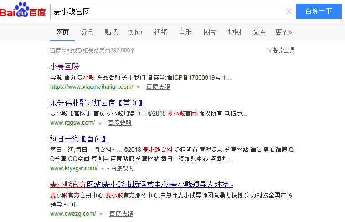This screenshot has height=222, width=345.
Task: Open 百度快照 for the rggsw.com result
Action: coord(120,123)
